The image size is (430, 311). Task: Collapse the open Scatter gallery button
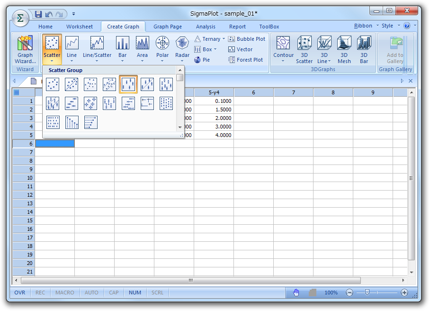52,49
